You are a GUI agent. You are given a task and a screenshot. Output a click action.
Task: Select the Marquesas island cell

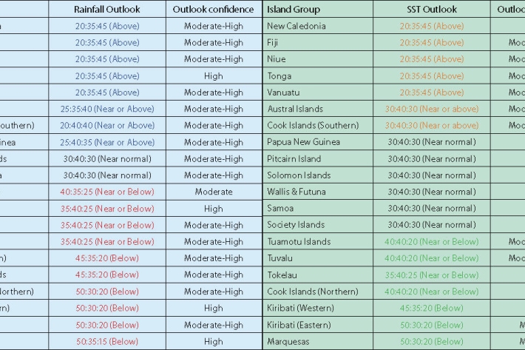[x=288, y=341]
